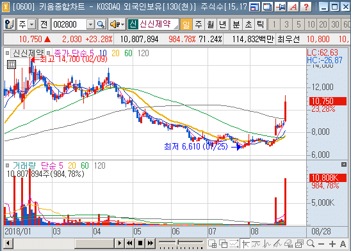Click the diagonal trend line tool icon

277,244
